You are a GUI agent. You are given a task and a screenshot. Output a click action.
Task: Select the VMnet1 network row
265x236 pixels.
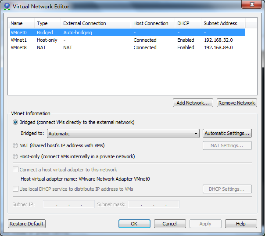coord(128,40)
